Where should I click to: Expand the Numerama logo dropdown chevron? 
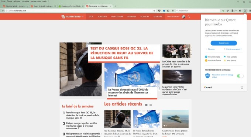(x=82, y=17)
